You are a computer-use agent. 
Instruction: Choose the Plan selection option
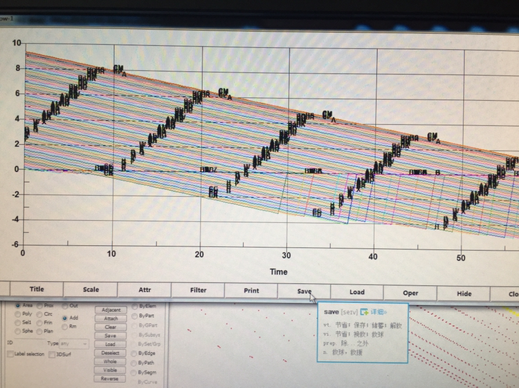coord(39,331)
